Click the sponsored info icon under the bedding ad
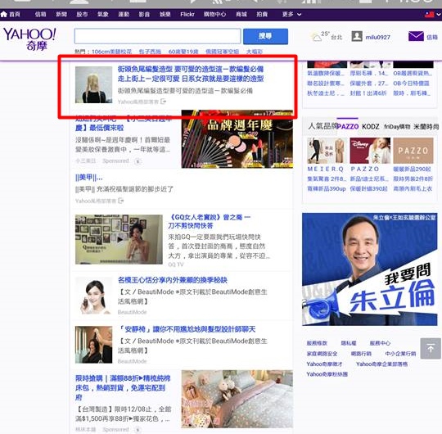 [x=138, y=429]
